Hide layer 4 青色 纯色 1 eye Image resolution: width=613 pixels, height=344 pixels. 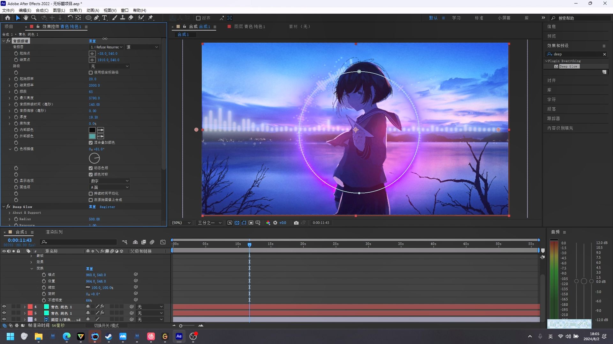pyautogui.click(x=4, y=307)
